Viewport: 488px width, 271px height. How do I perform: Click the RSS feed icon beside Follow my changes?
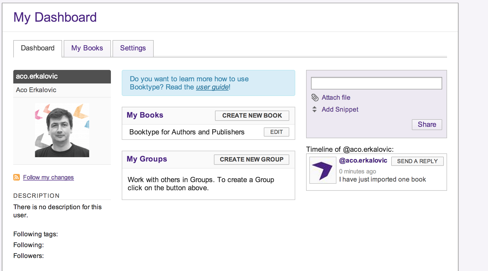click(x=17, y=177)
